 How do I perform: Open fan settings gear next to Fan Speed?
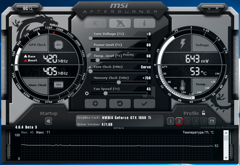tap(87, 93)
